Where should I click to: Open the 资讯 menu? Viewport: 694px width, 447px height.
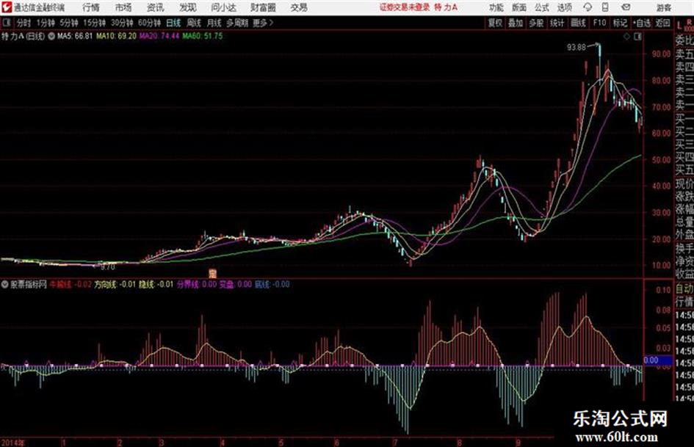tap(156, 7)
